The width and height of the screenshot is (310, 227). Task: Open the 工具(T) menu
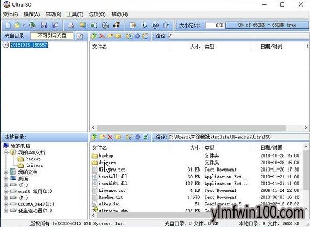point(75,15)
